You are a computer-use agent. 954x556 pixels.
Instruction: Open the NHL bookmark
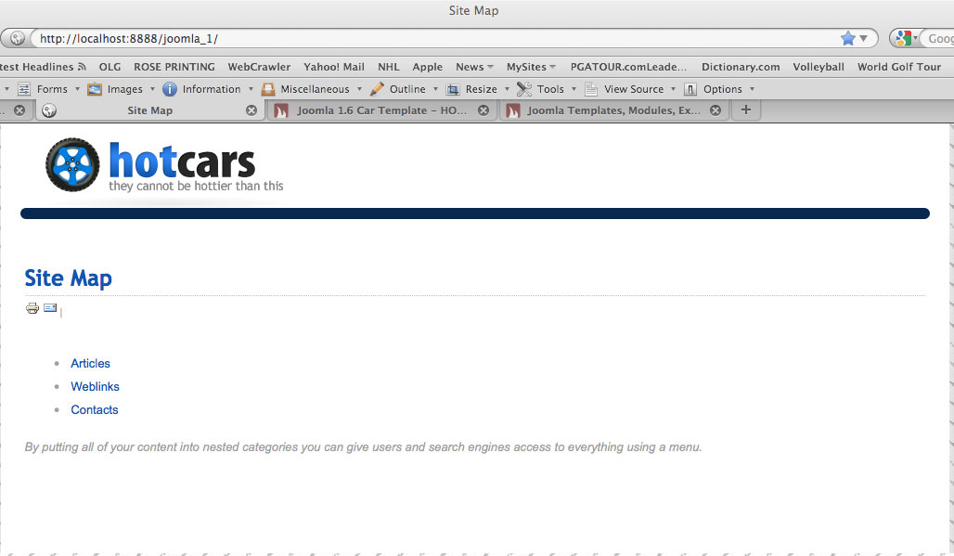click(389, 67)
